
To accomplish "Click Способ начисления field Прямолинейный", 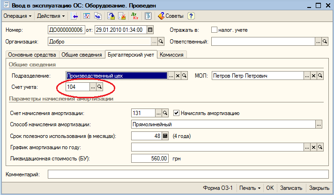I will coord(223,124).
